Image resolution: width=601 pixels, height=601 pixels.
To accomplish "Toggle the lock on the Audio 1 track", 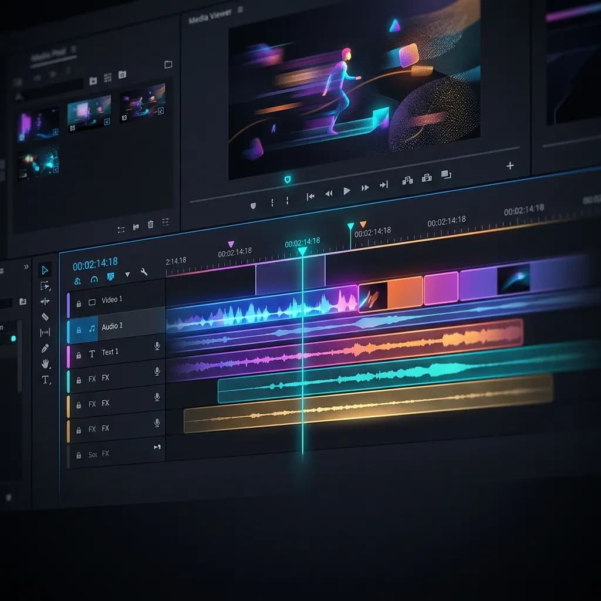I will (x=79, y=330).
